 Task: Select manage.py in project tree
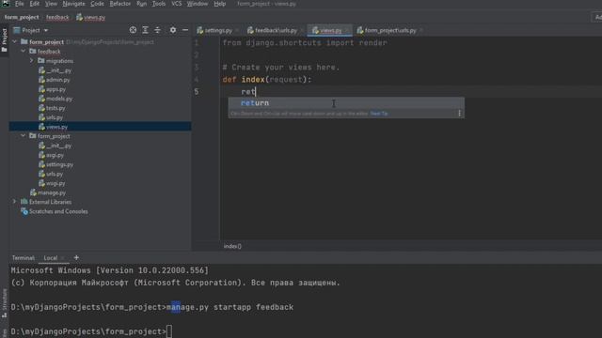tap(52, 192)
